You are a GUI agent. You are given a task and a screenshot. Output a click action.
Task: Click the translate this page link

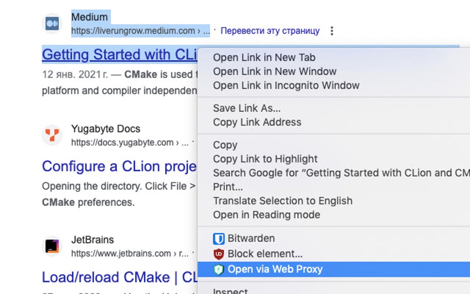tap(270, 31)
